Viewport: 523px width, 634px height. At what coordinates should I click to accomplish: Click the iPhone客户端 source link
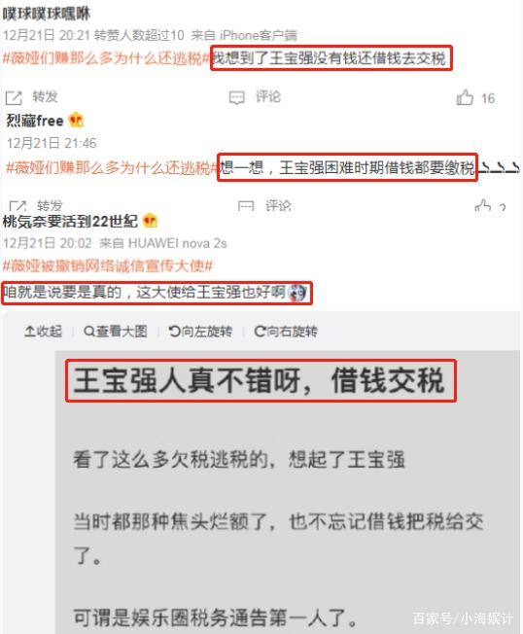click(x=259, y=36)
